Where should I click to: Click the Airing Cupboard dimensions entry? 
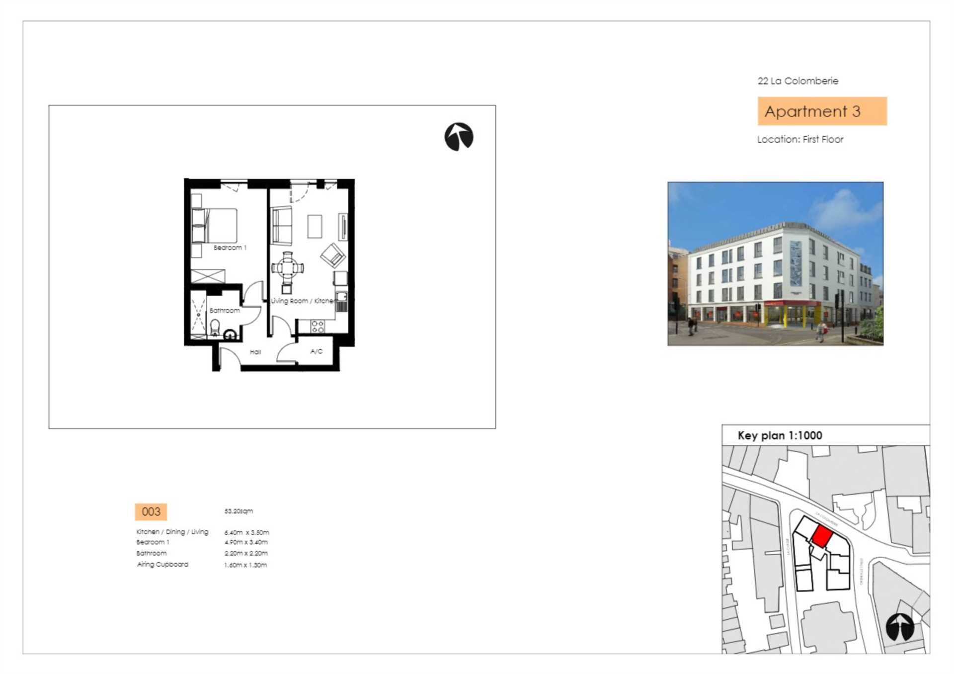pyautogui.click(x=202, y=565)
